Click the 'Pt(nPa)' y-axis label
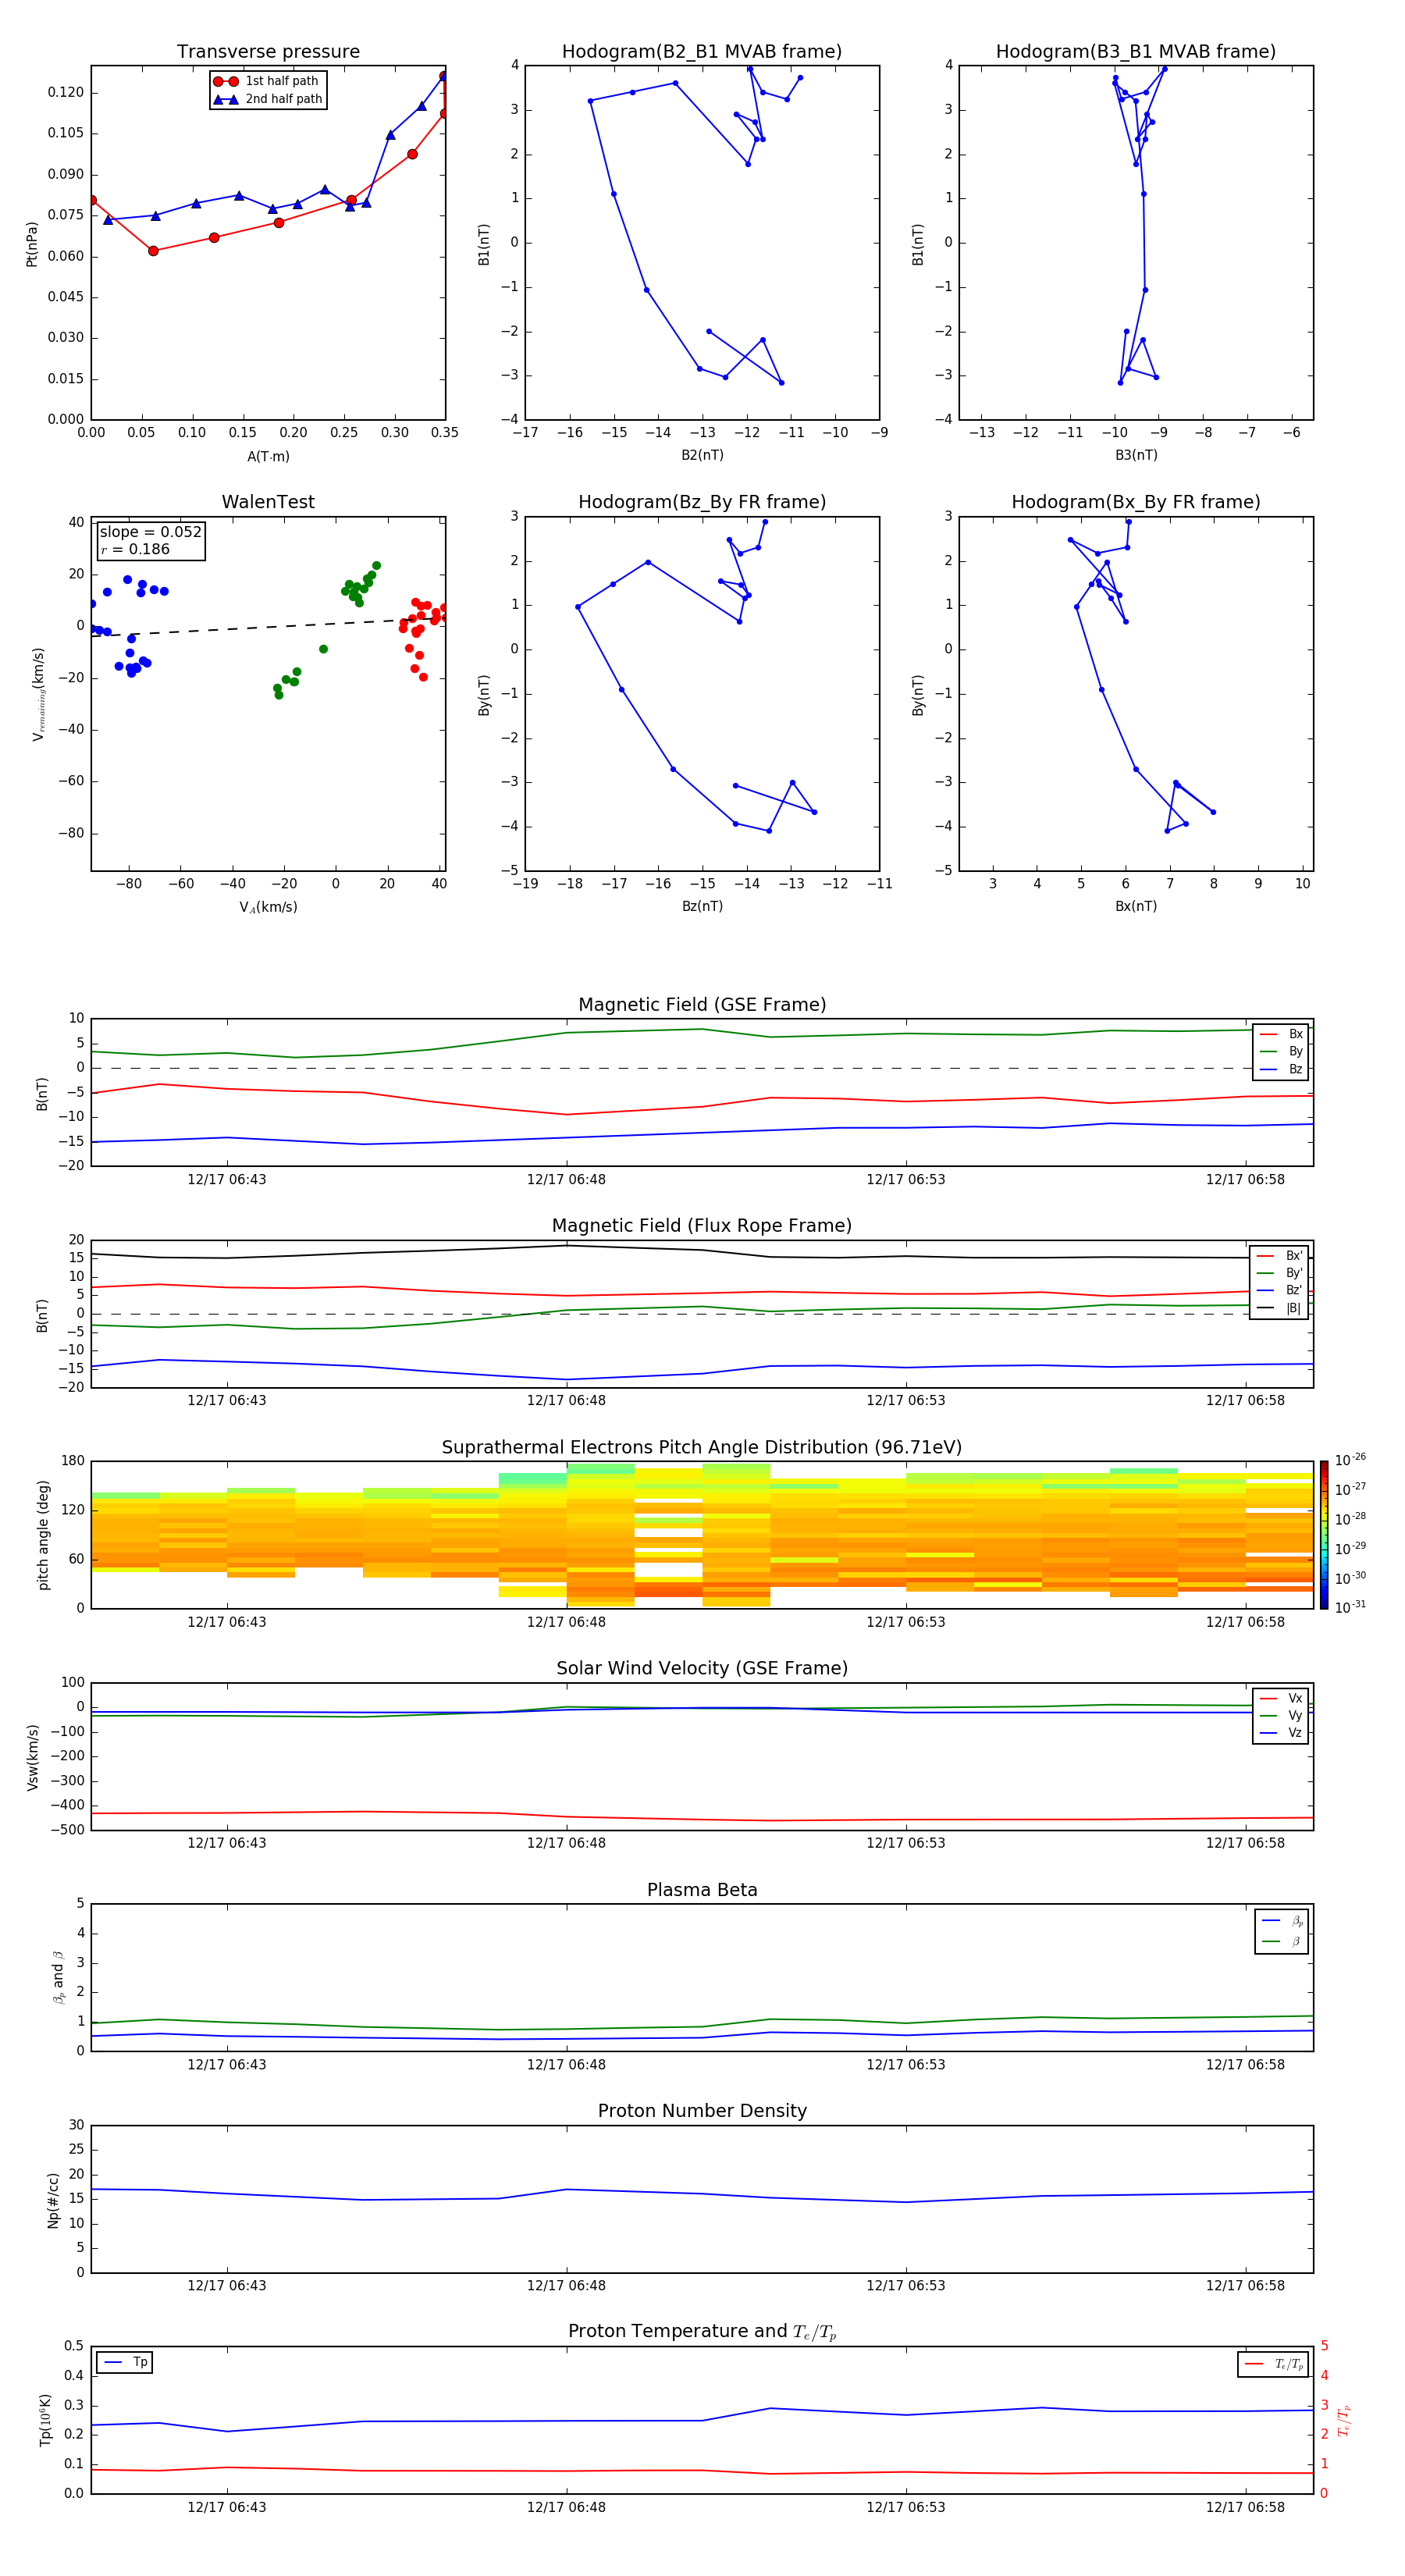Viewport: 1405px width, 2576px height. (32, 243)
